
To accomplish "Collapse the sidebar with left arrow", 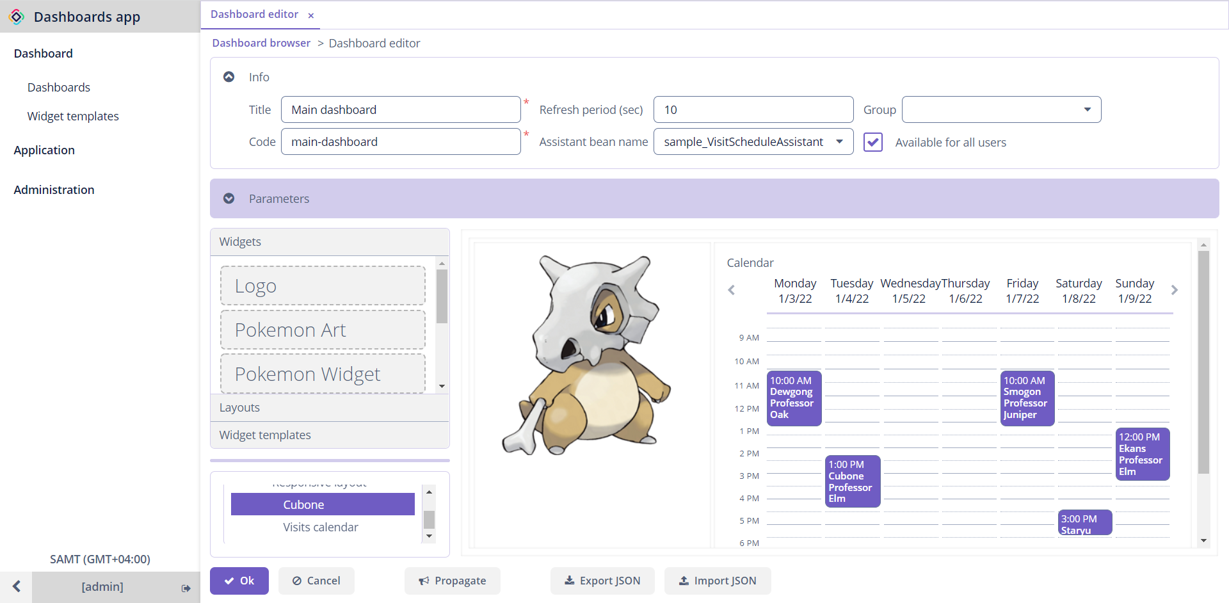I will (x=17, y=586).
